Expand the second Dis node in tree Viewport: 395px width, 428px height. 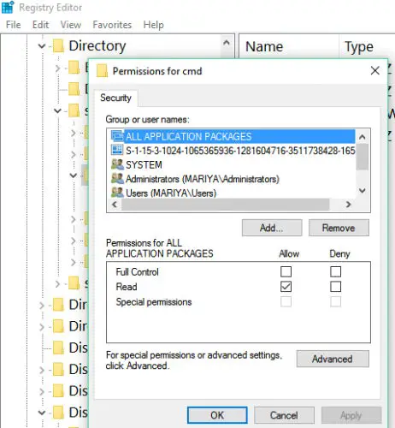[x=42, y=370]
